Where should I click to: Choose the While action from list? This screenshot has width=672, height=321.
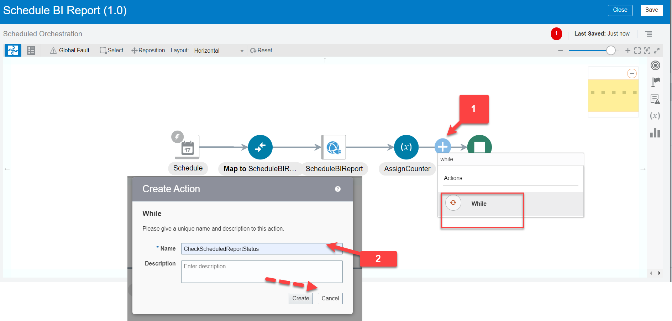click(479, 204)
